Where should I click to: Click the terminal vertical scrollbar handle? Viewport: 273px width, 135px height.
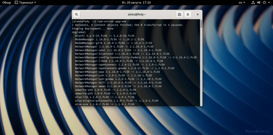point(201,24)
